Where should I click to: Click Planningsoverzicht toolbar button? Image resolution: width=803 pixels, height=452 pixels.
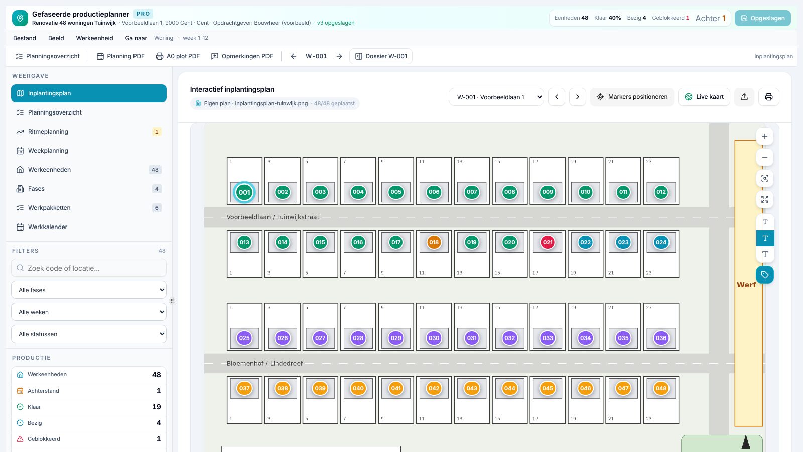click(48, 56)
